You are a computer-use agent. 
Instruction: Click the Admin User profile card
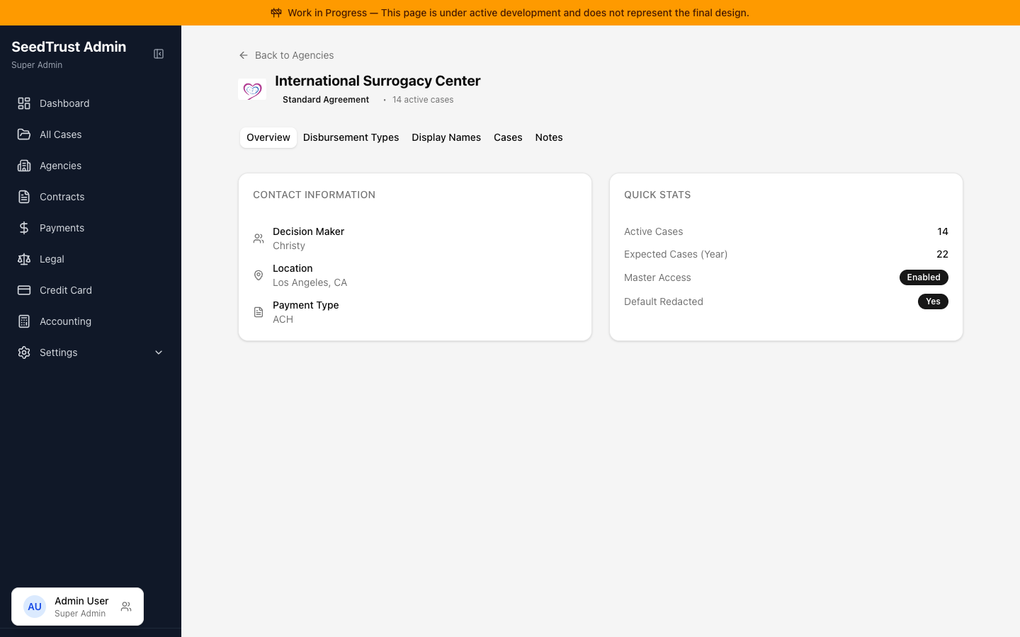[77, 607]
